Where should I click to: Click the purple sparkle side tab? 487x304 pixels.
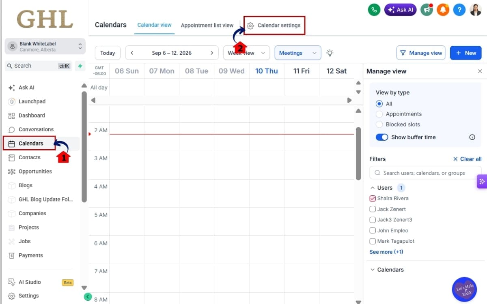[482, 181]
